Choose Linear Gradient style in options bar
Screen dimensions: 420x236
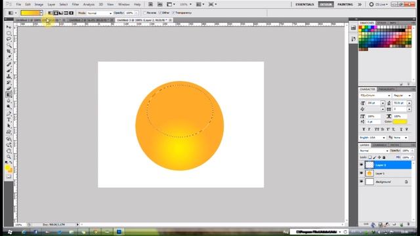tap(51, 13)
